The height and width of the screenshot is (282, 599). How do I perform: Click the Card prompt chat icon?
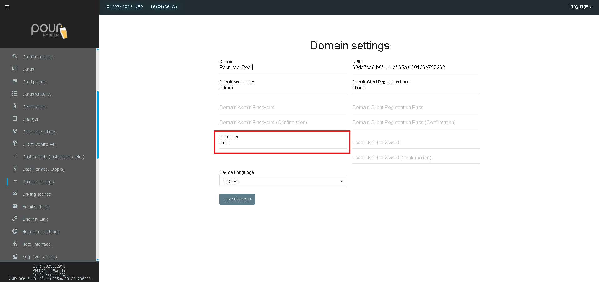click(x=15, y=81)
